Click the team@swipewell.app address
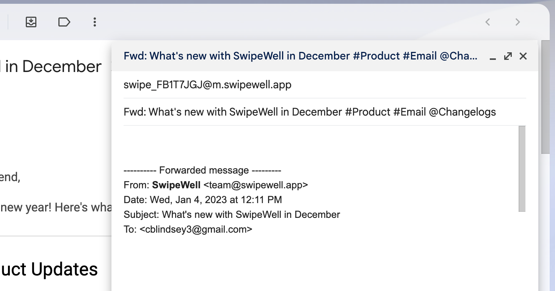The width and height of the screenshot is (555, 291). (x=256, y=185)
